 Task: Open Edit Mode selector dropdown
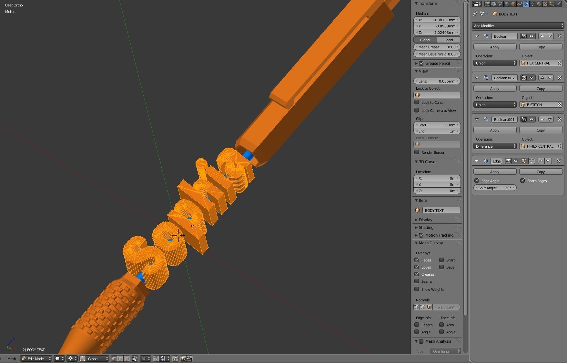pos(36,358)
